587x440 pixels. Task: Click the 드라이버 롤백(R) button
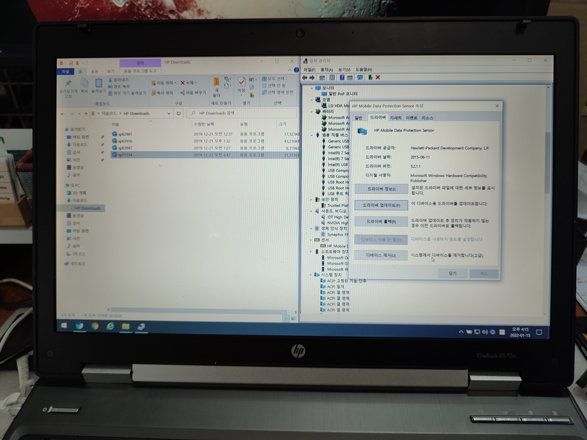pyautogui.click(x=381, y=222)
